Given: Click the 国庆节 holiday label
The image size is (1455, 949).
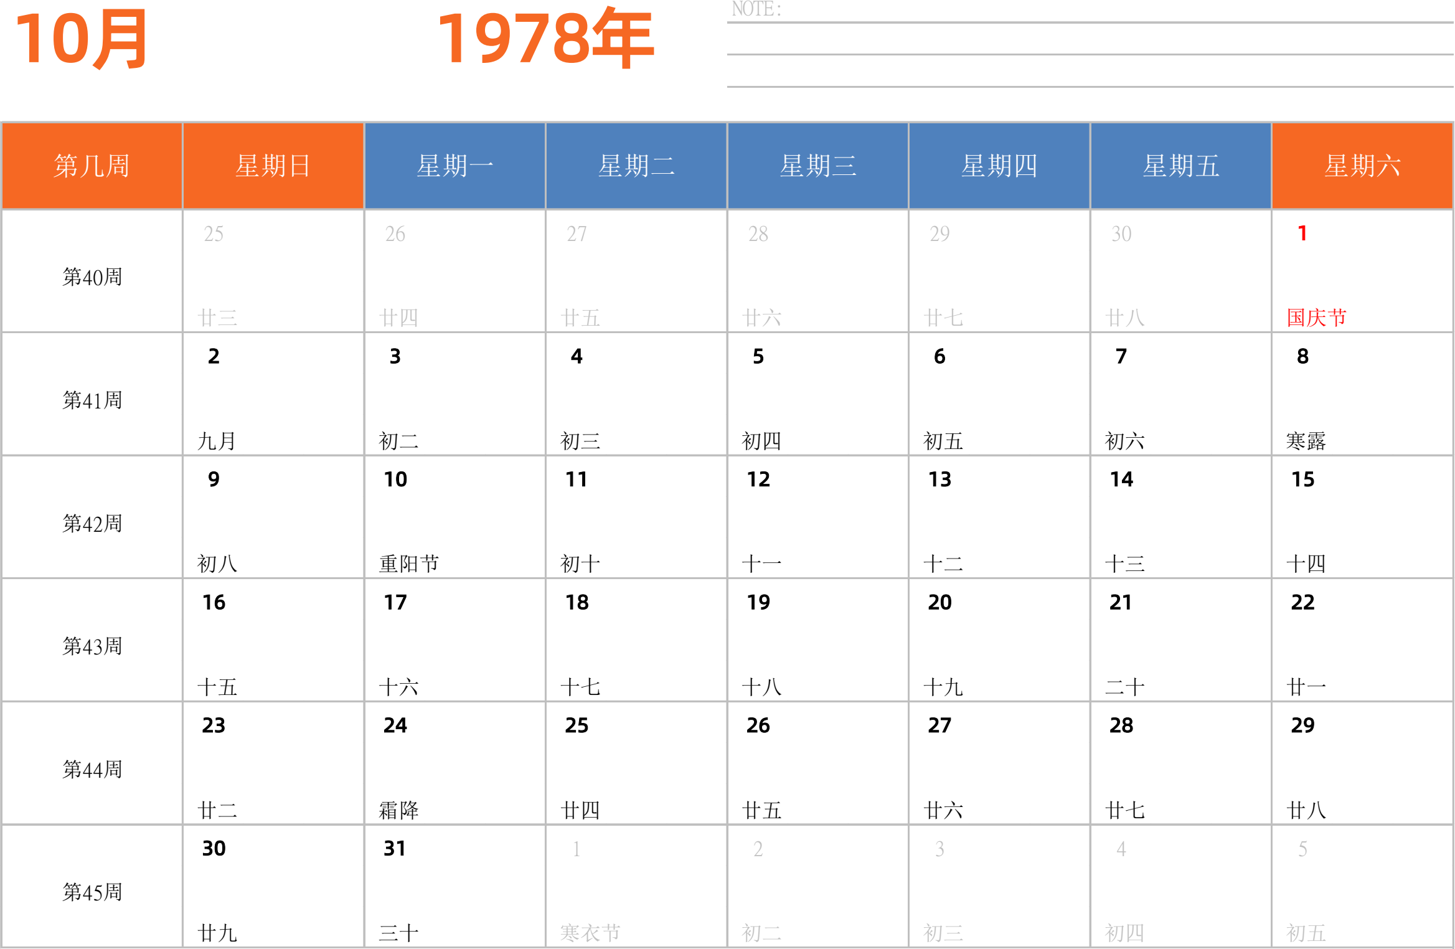Looking at the screenshot, I should (1316, 318).
